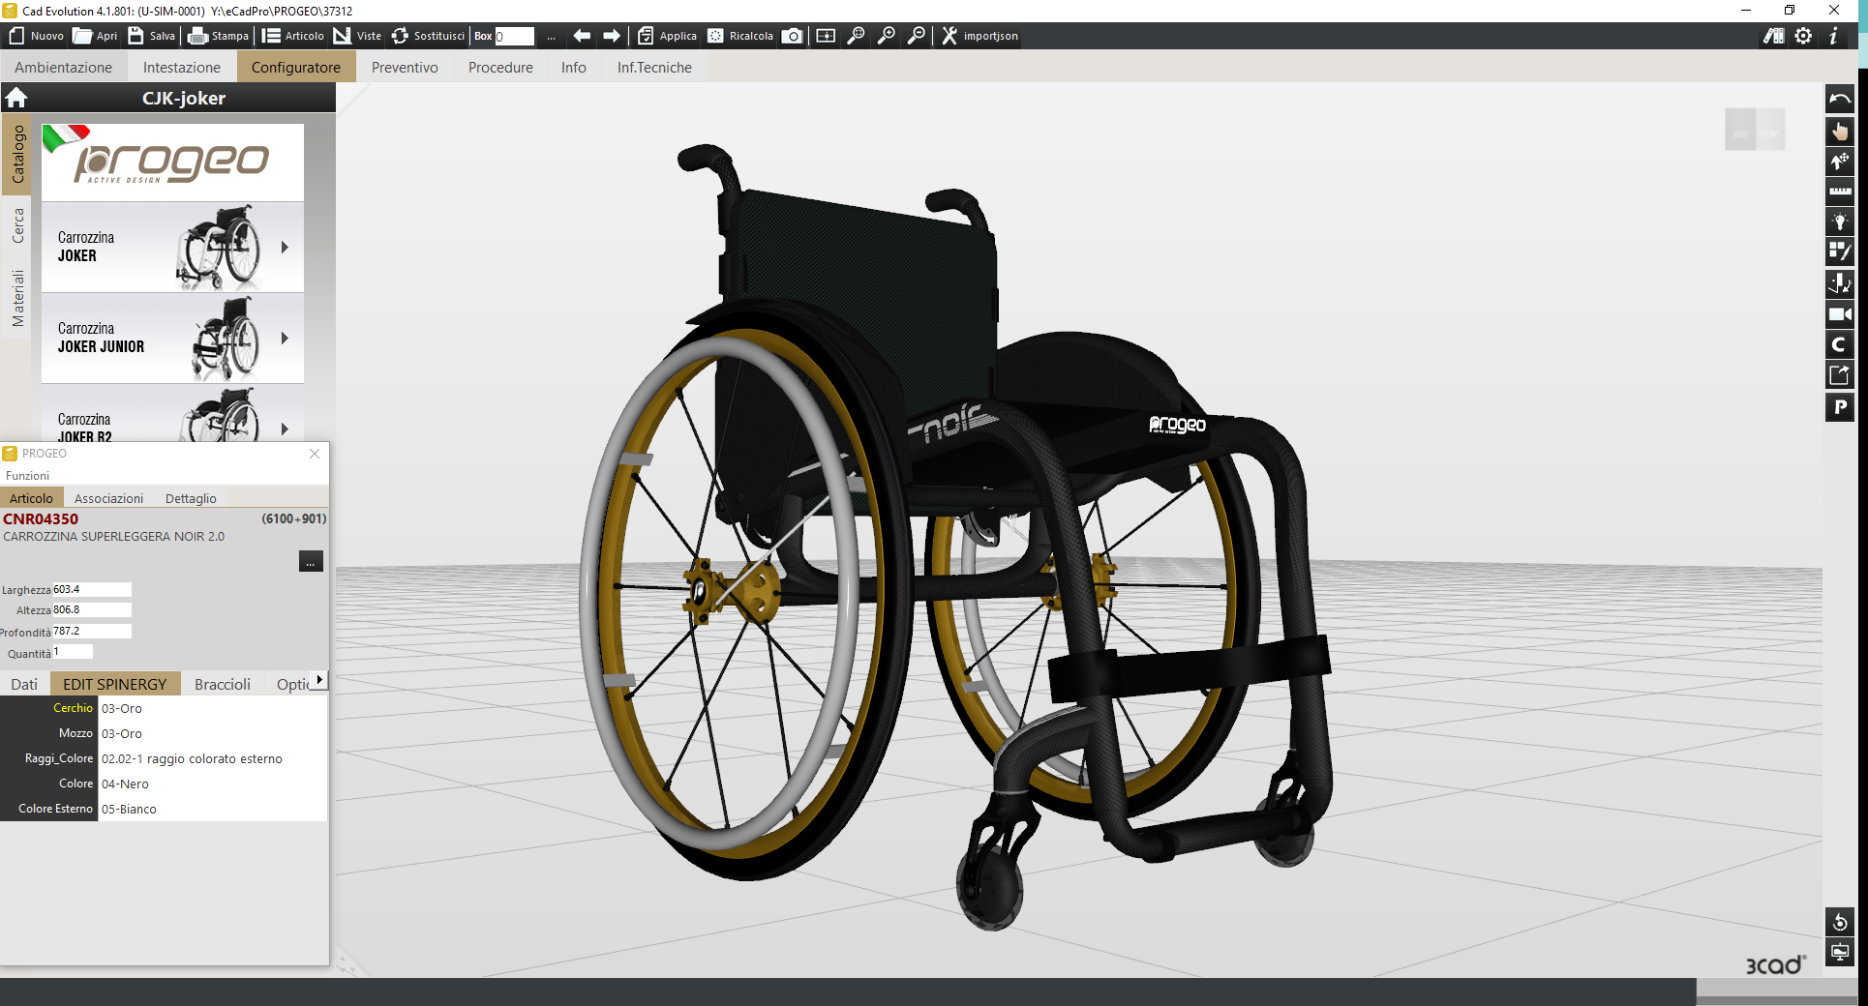Click the ellipsis button under article description

(311, 562)
